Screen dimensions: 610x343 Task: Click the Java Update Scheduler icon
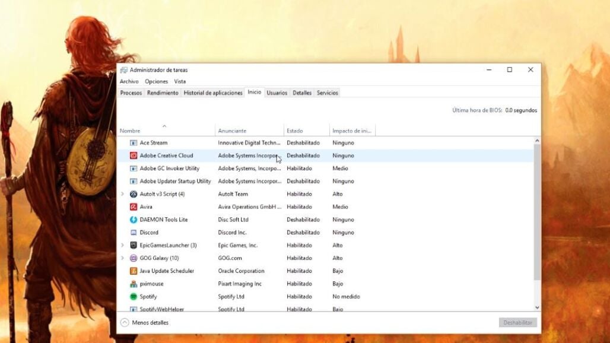(134, 271)
